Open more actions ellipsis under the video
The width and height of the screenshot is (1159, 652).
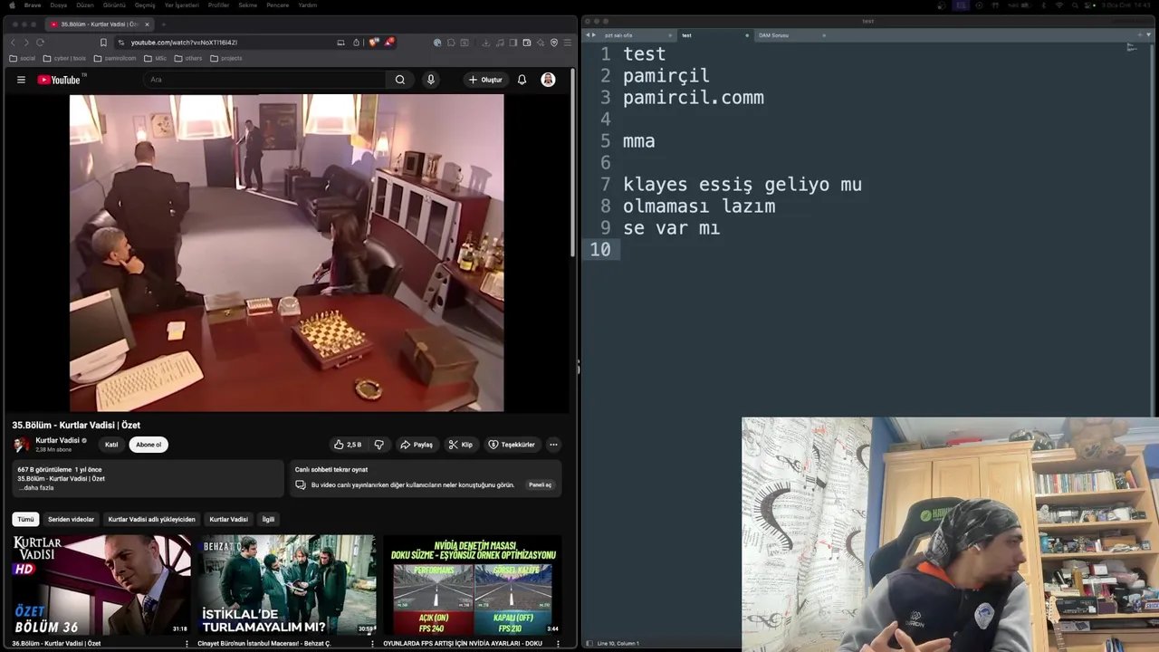[553, 445]
